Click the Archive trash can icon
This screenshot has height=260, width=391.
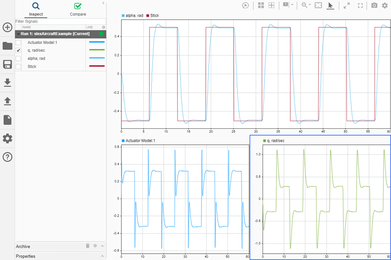click(x=88, y=246)
